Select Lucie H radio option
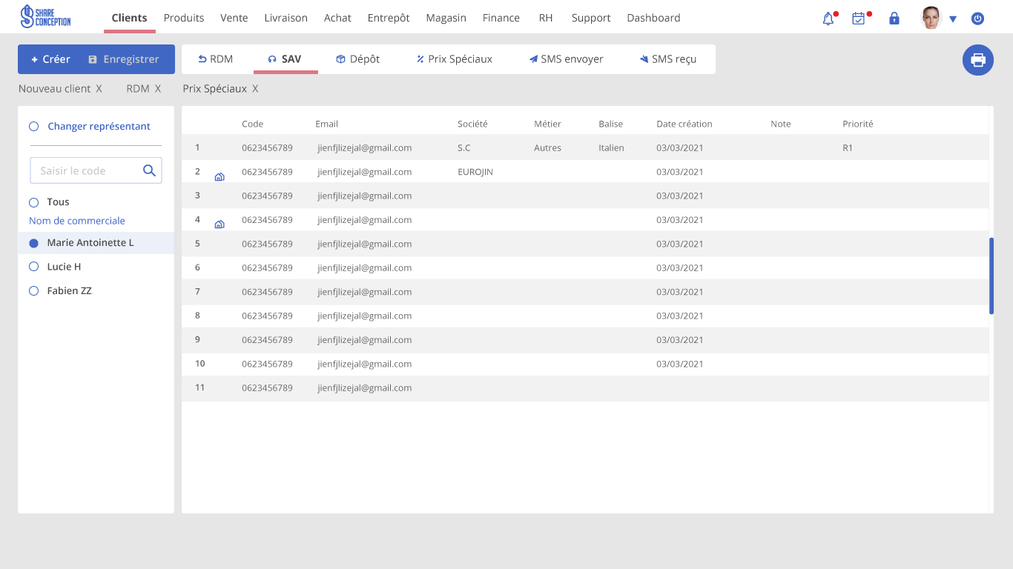1013x569 pixels. pyautogui.click(x=33, y=267)
